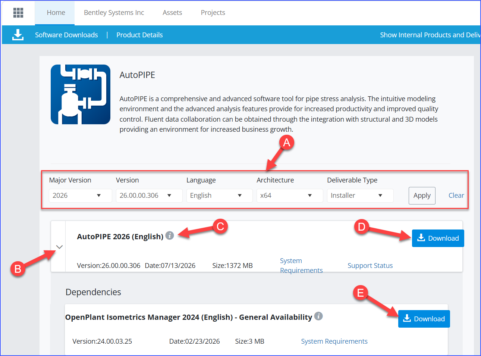Viewport: 481px width, 356px height.
Task: Open System Requirements for OpenPlant Isometrics Manager
Action: 334,341
